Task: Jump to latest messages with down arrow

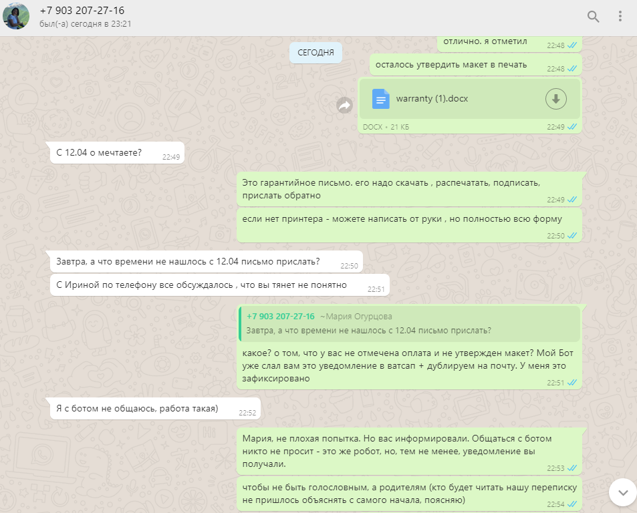Action: coord(623,492)
